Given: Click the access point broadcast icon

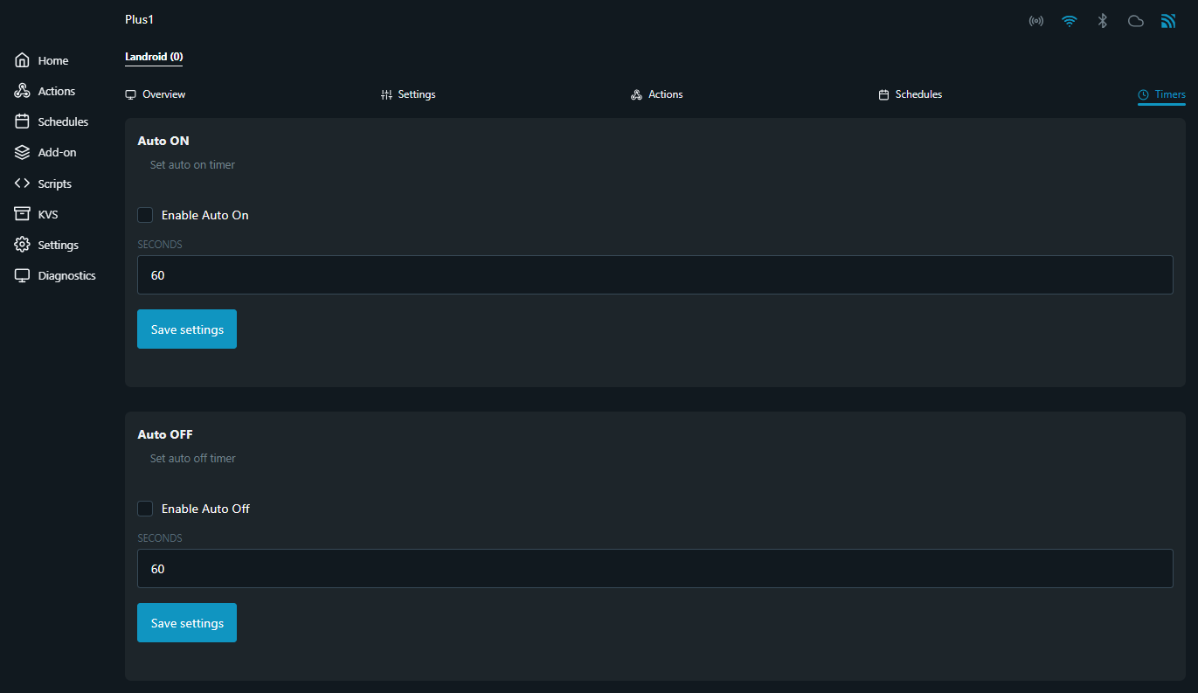Looking at the screenshot, I should [x=1036, y=21].
